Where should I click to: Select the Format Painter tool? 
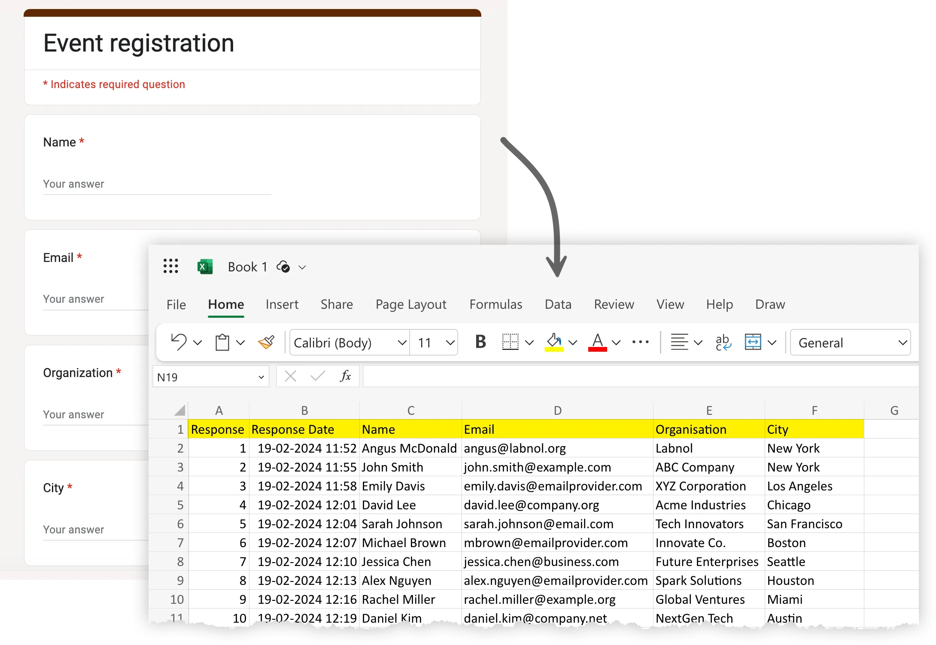coord(267,342)
